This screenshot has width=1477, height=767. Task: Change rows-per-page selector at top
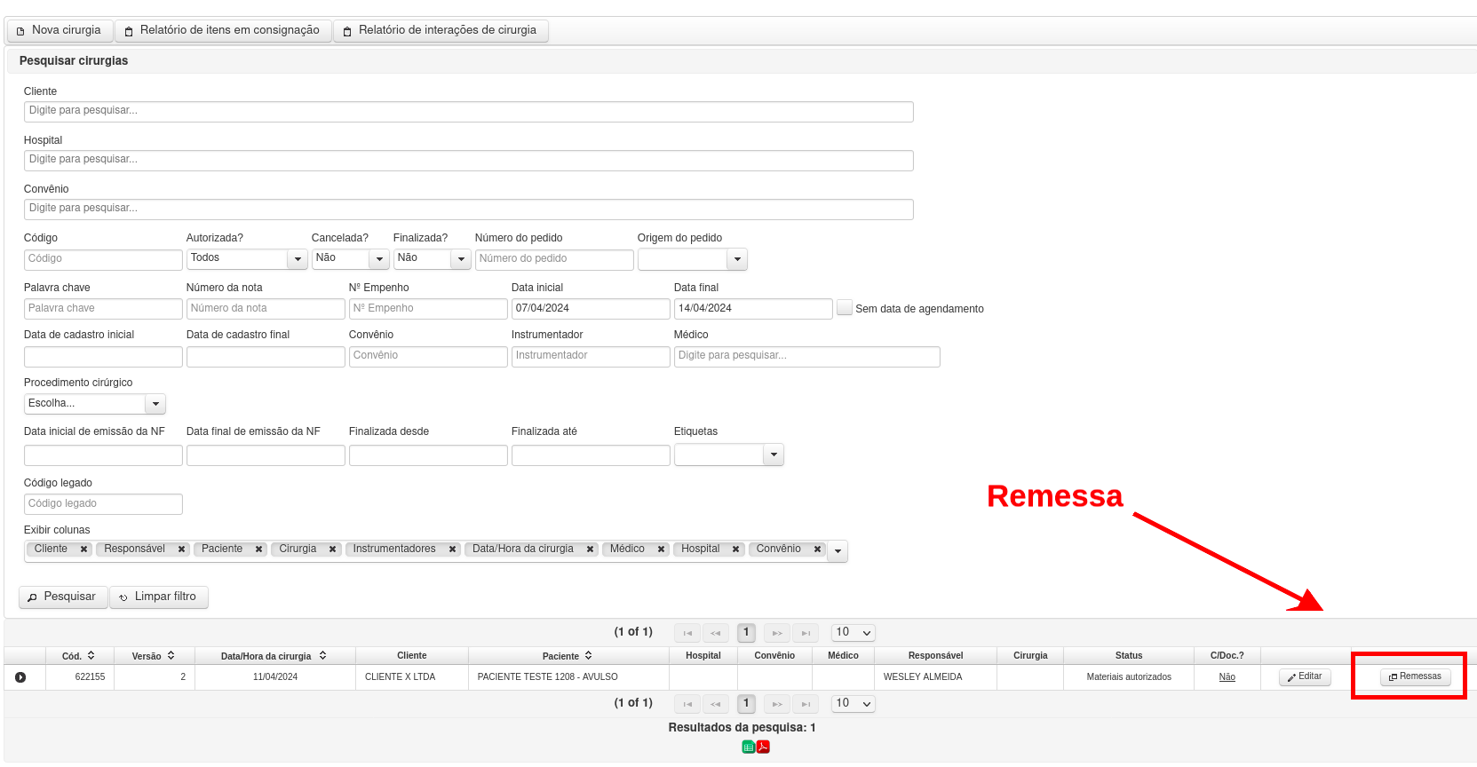[x=854, y=633]
